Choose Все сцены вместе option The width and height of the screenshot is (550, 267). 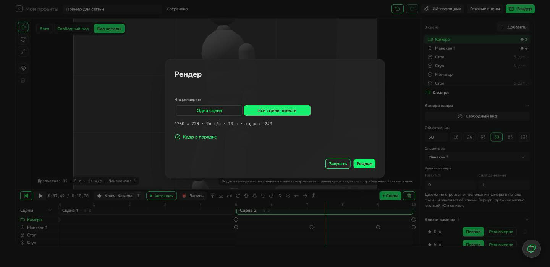pos(277,110)
